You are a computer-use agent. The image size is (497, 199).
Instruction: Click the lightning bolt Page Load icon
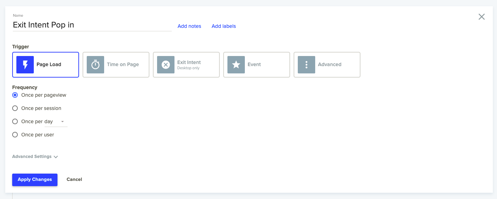point(25,65)
